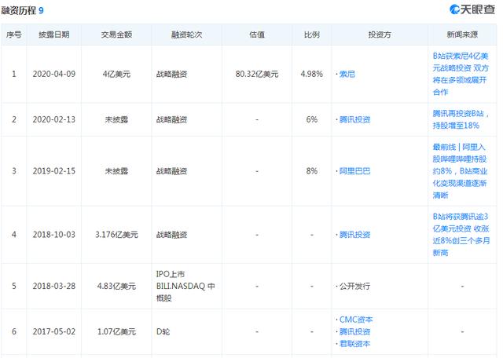Click 战略融资 in the 2020-04-09 row
The width and height of the screenshot is (503, 358).
pos(171,75)
